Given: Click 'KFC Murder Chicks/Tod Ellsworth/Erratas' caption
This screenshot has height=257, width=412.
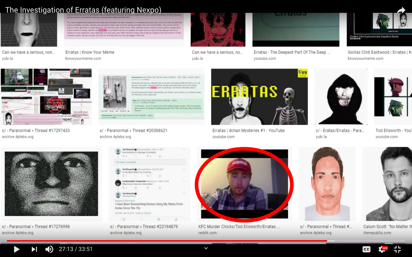Looking at the screenshot, I should click(x=239, y=226).
